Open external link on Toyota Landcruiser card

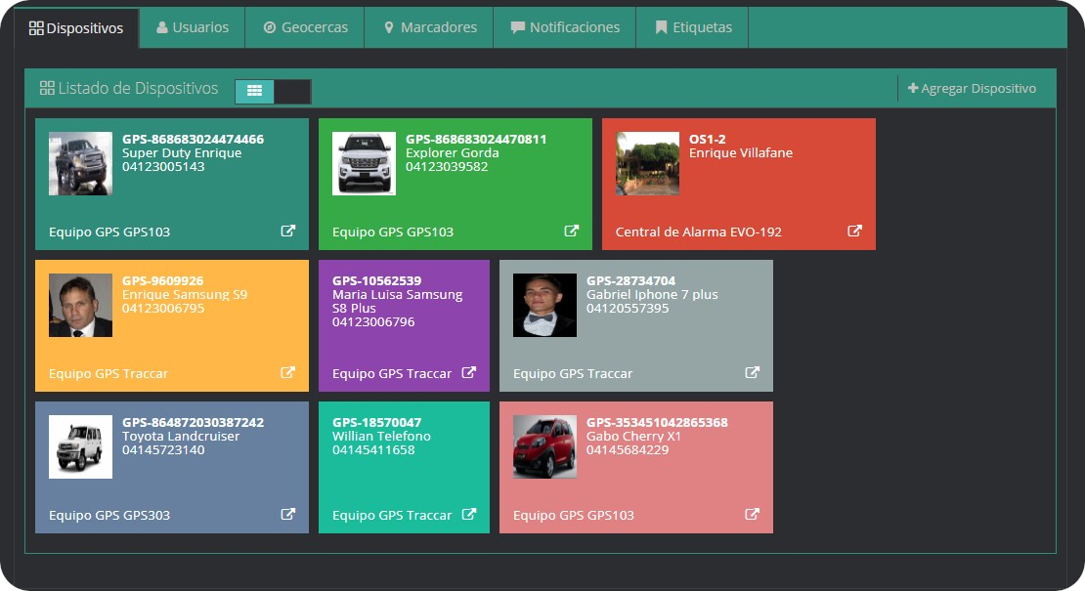(x=288, y=515)
